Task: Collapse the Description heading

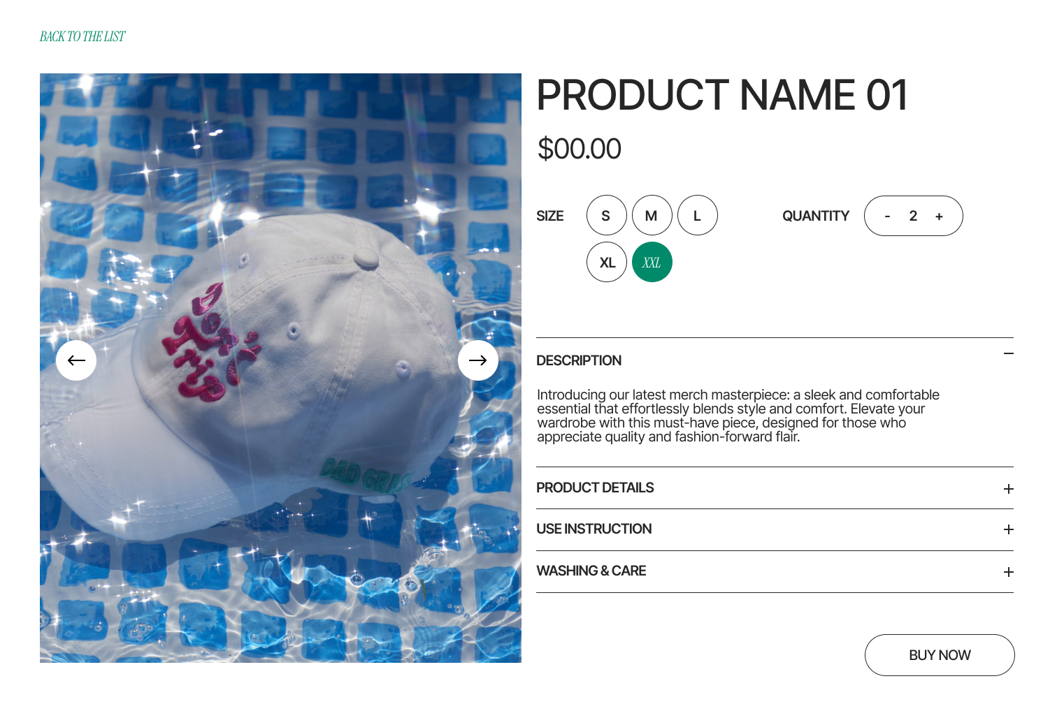Action: 579,360
